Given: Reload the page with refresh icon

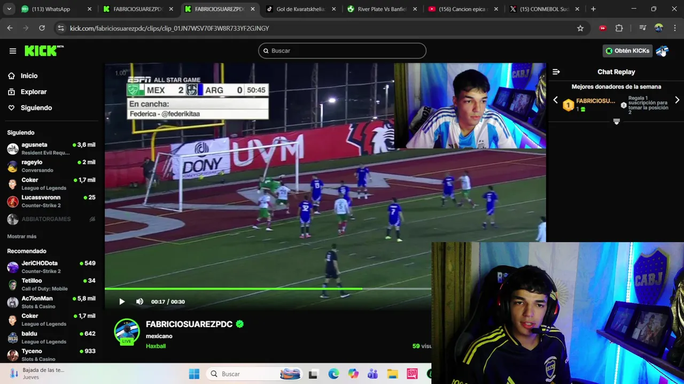Looking at the screenshot, I should pos(42,28).
